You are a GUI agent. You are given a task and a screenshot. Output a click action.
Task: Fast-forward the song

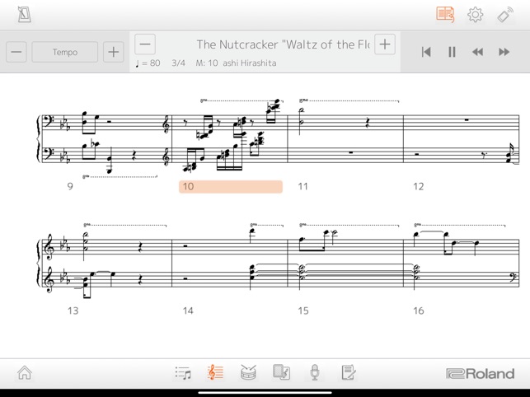[x=504, y=52]
